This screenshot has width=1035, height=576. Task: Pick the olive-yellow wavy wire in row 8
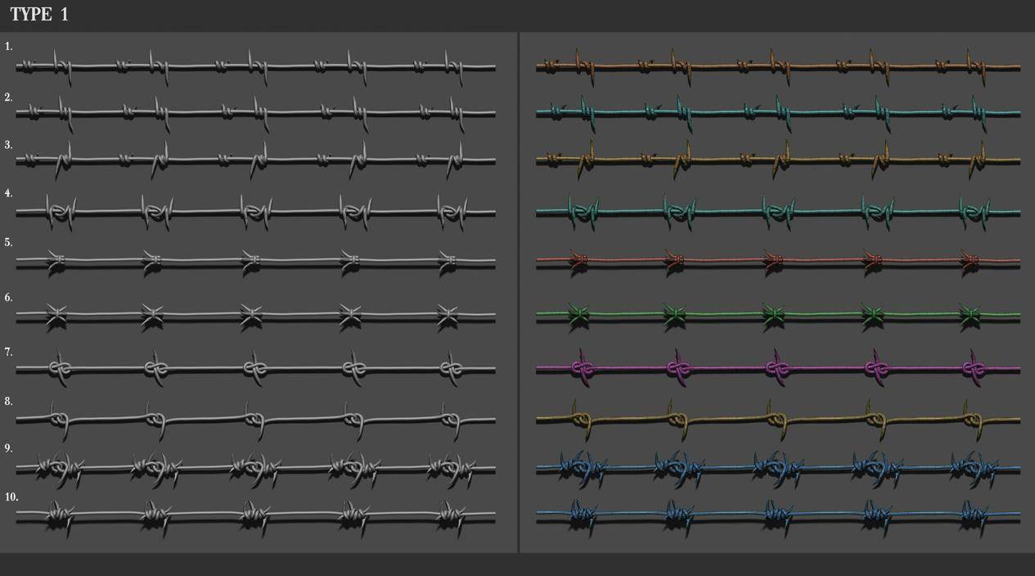(777, 420)
